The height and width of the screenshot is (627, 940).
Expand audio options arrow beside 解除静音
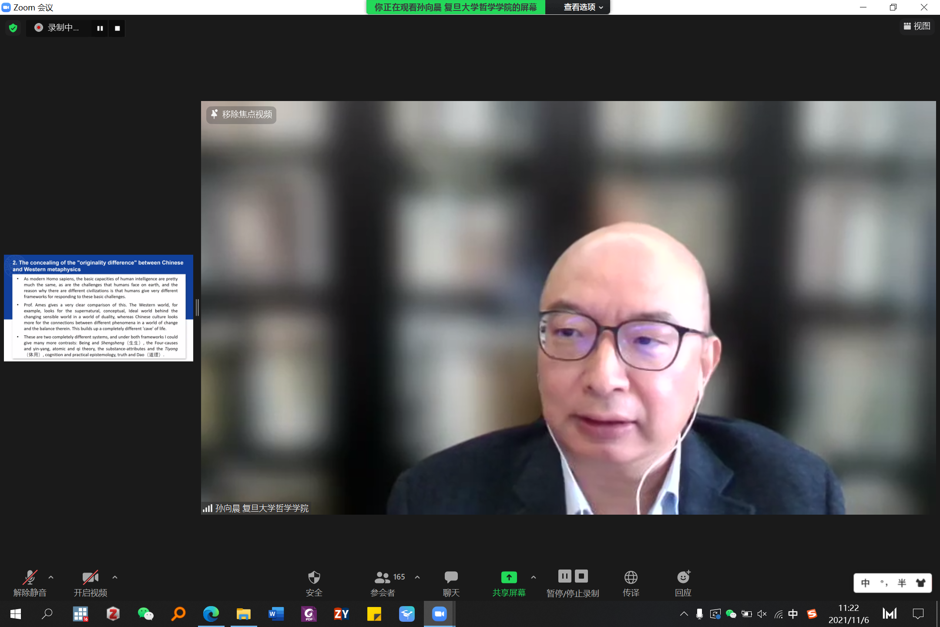click(x=51, y=577)
